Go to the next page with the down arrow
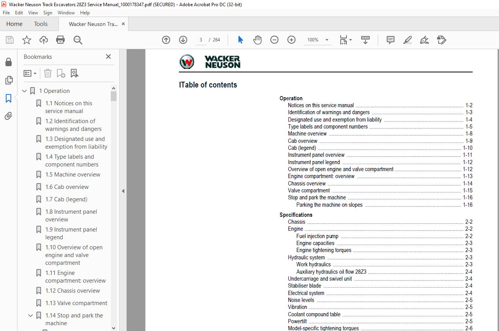 (183, 40)
